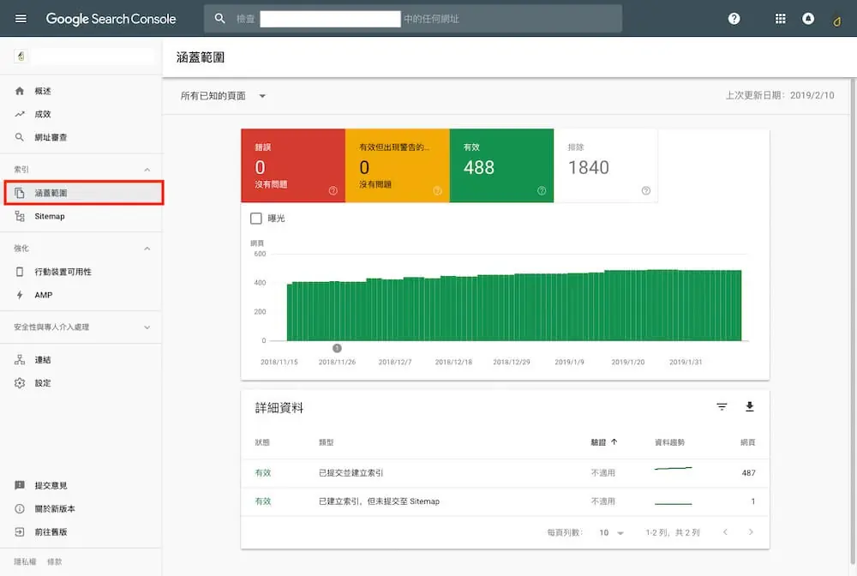Go to previous page of table results
Image resolution: width=857 pixels, height=576 pixels.
pos(725,532)
